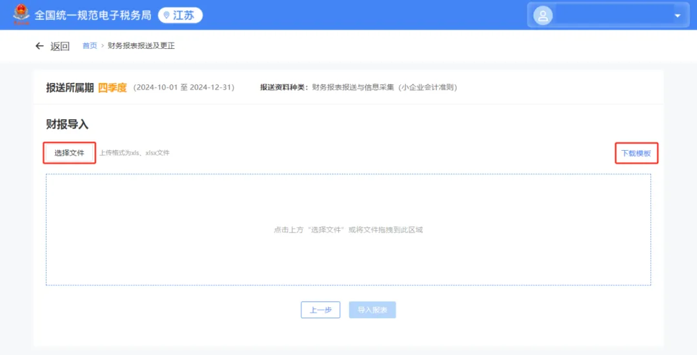697x355 pixels.
Task: Open the 下载模板 link
Action: (636, 153)
